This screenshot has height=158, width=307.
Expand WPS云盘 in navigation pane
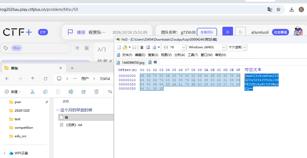pos(5,153)
